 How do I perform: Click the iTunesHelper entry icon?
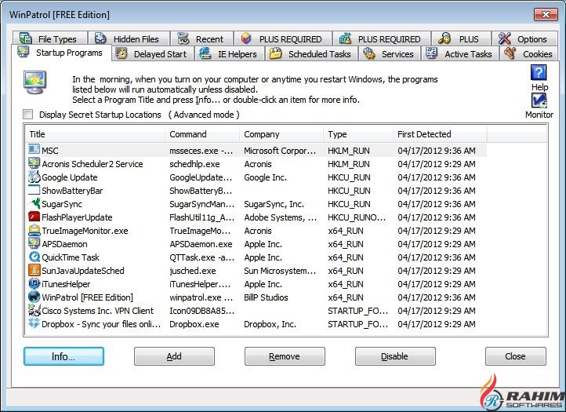[34, 284]
